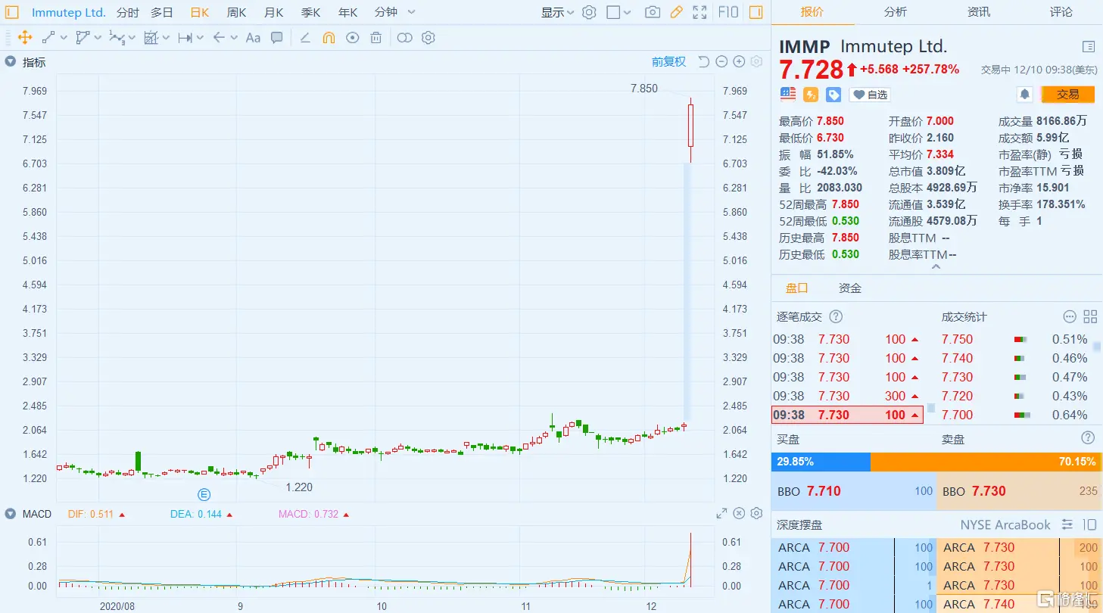Enter fullscreen chart mode
The height and width of the screenshot is (613, 1103).
point(700,12)
